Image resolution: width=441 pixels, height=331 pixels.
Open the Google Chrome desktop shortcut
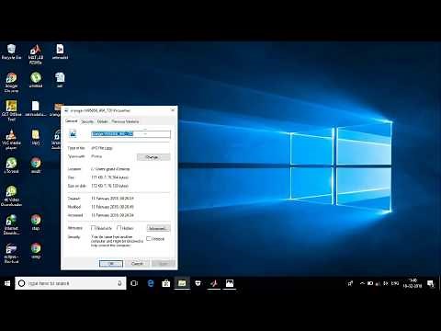[x=11, y=83]
